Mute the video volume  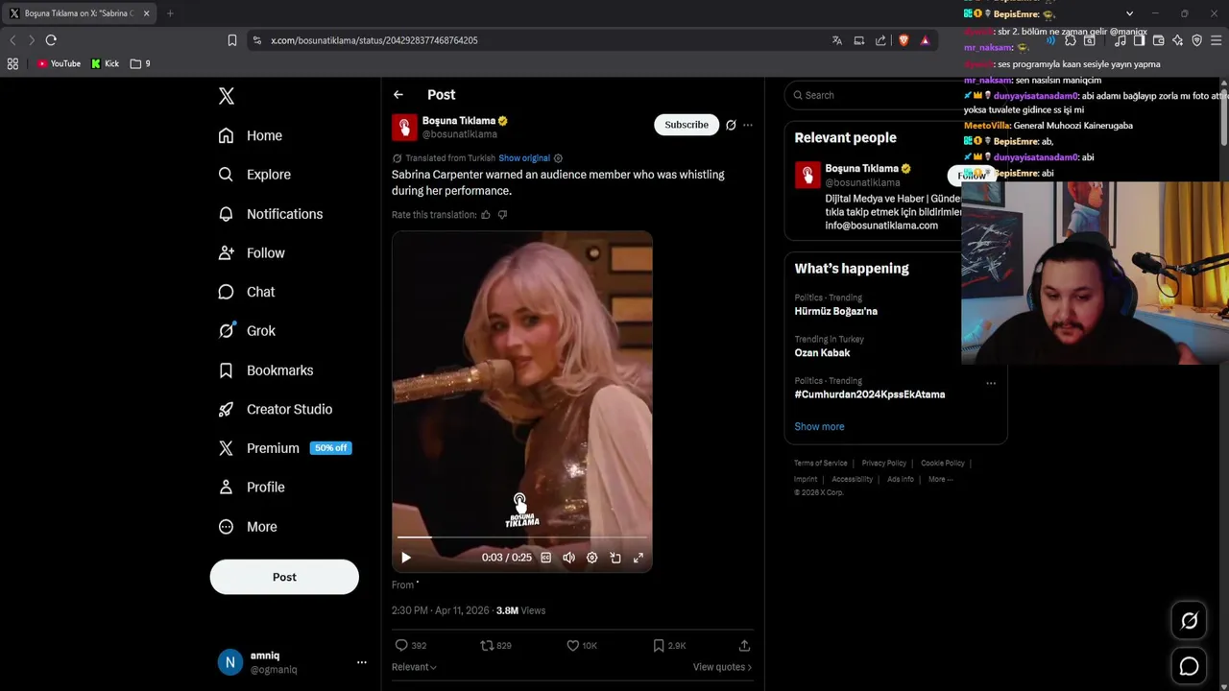[x=569, y=558]
